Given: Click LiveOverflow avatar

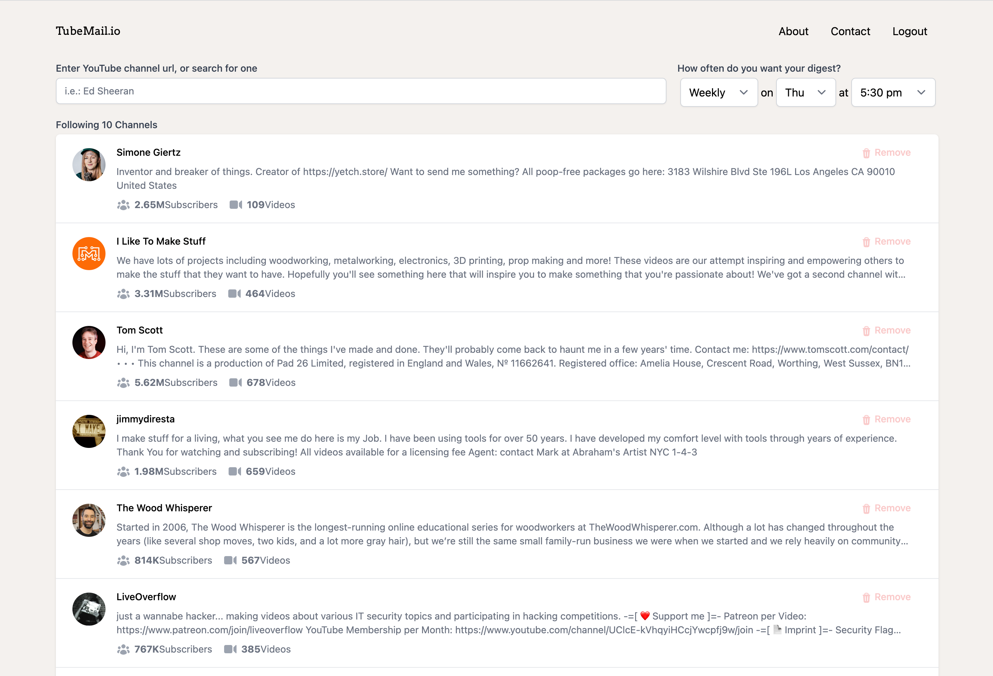Looking at the screenshot, I should tap(89, 609).
